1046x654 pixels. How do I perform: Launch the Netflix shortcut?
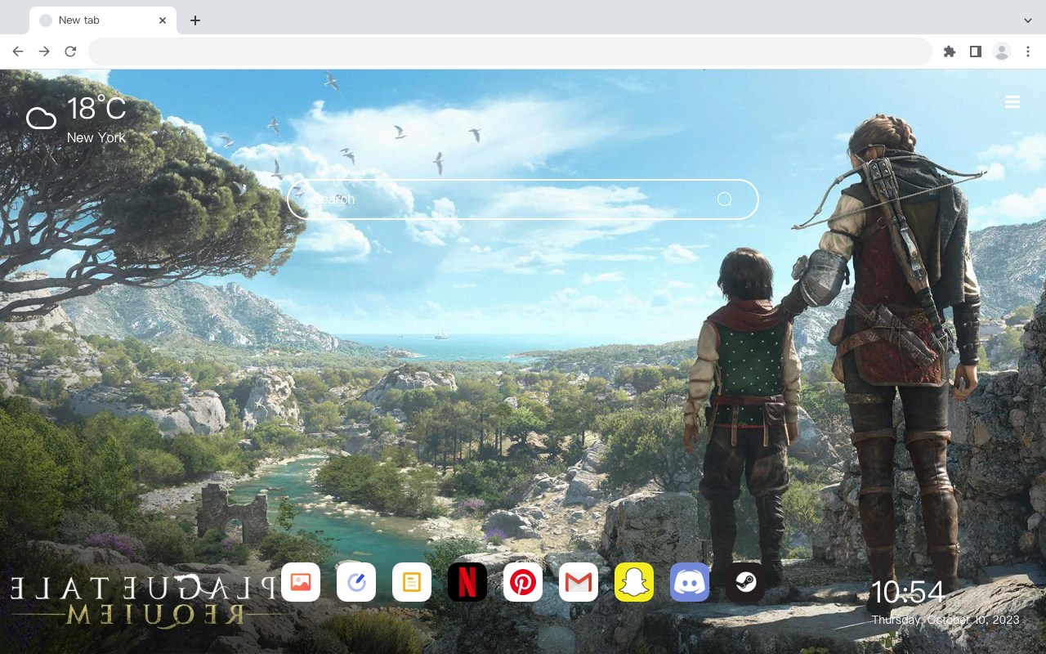(x=467, y=582)
